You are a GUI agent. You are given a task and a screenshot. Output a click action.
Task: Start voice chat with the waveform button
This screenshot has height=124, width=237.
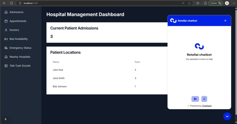[195, 99]
